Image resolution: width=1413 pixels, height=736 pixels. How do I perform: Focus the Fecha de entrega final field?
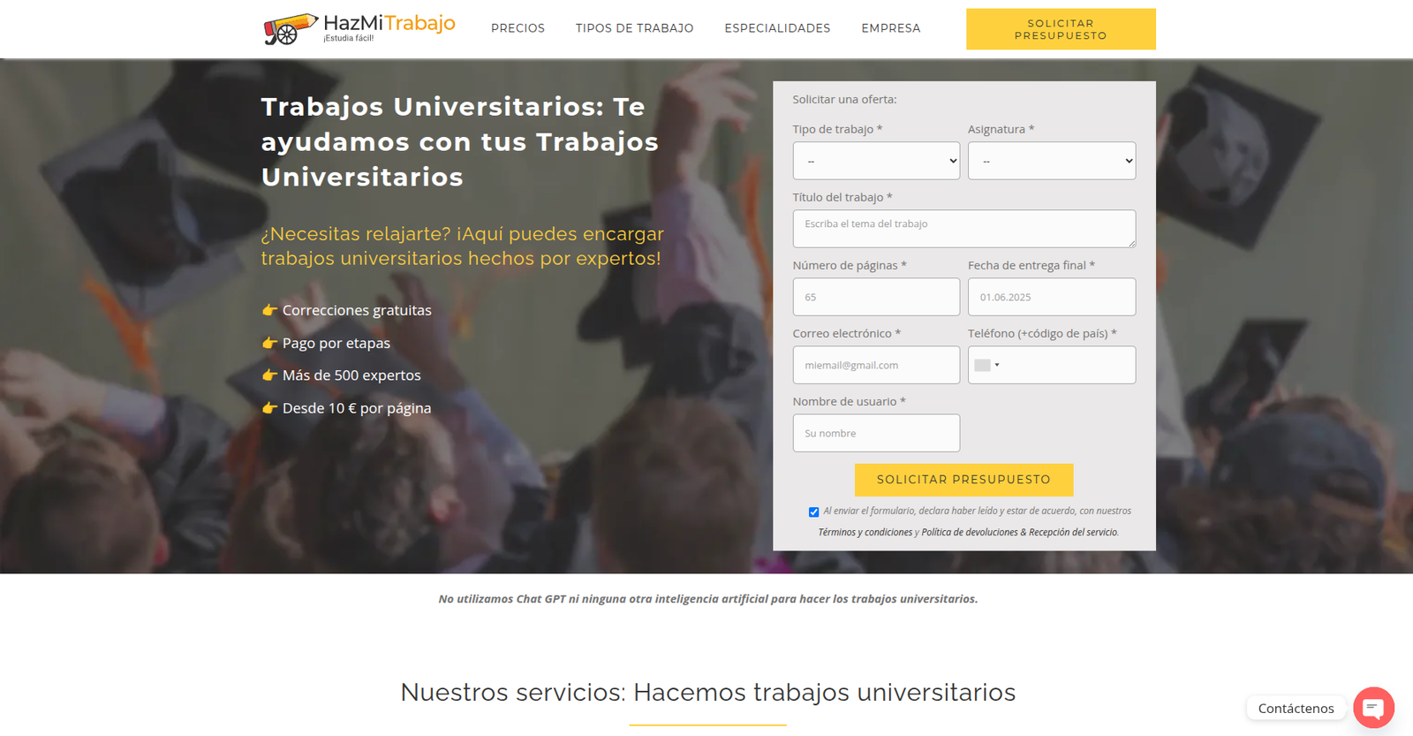1052,297
